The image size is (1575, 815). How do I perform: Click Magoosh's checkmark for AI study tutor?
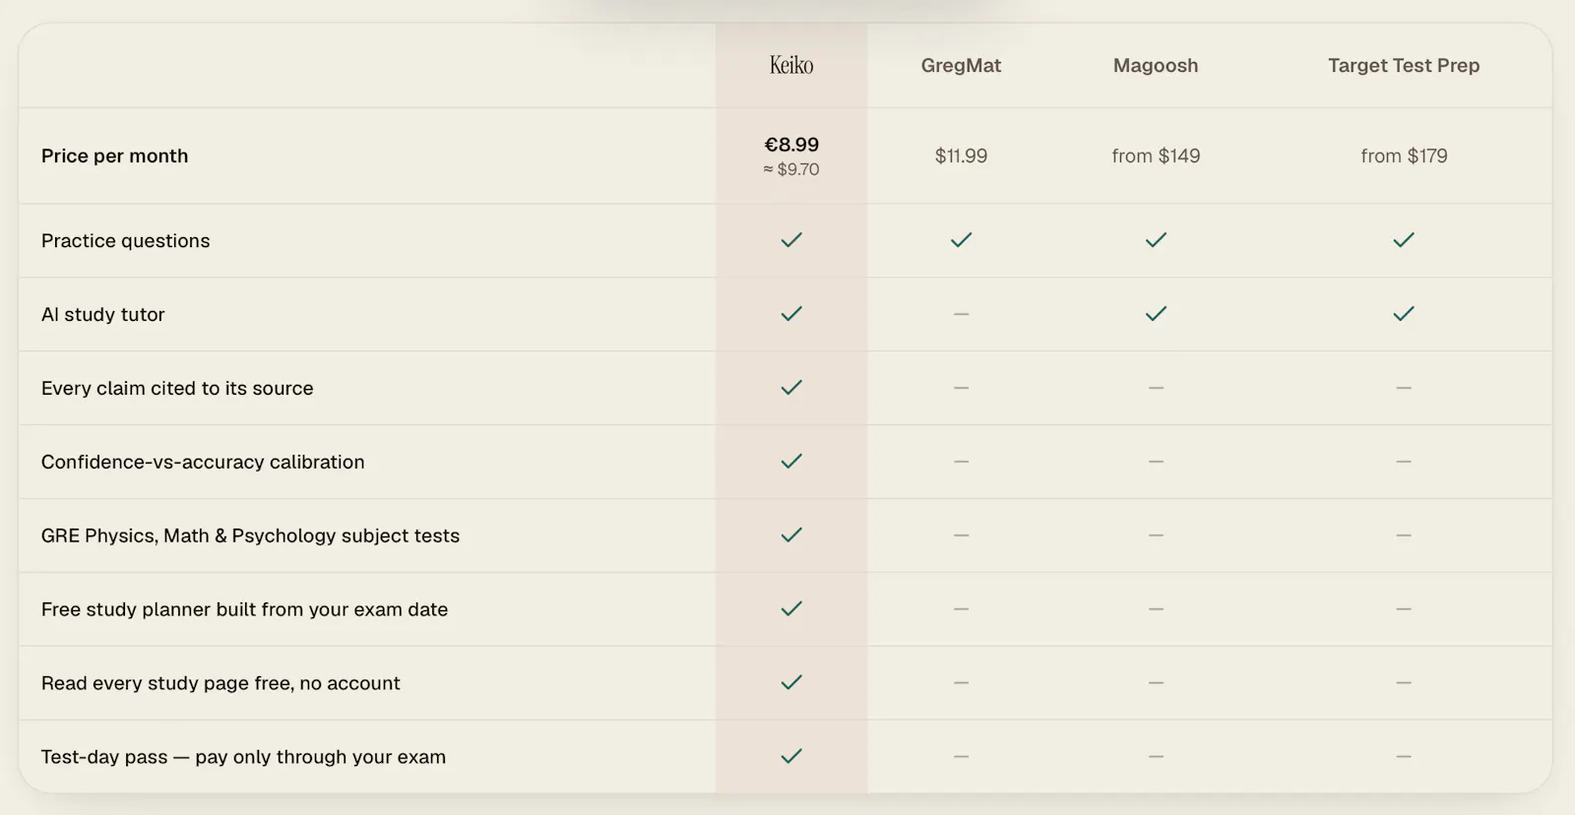(x=1156, y=314)
